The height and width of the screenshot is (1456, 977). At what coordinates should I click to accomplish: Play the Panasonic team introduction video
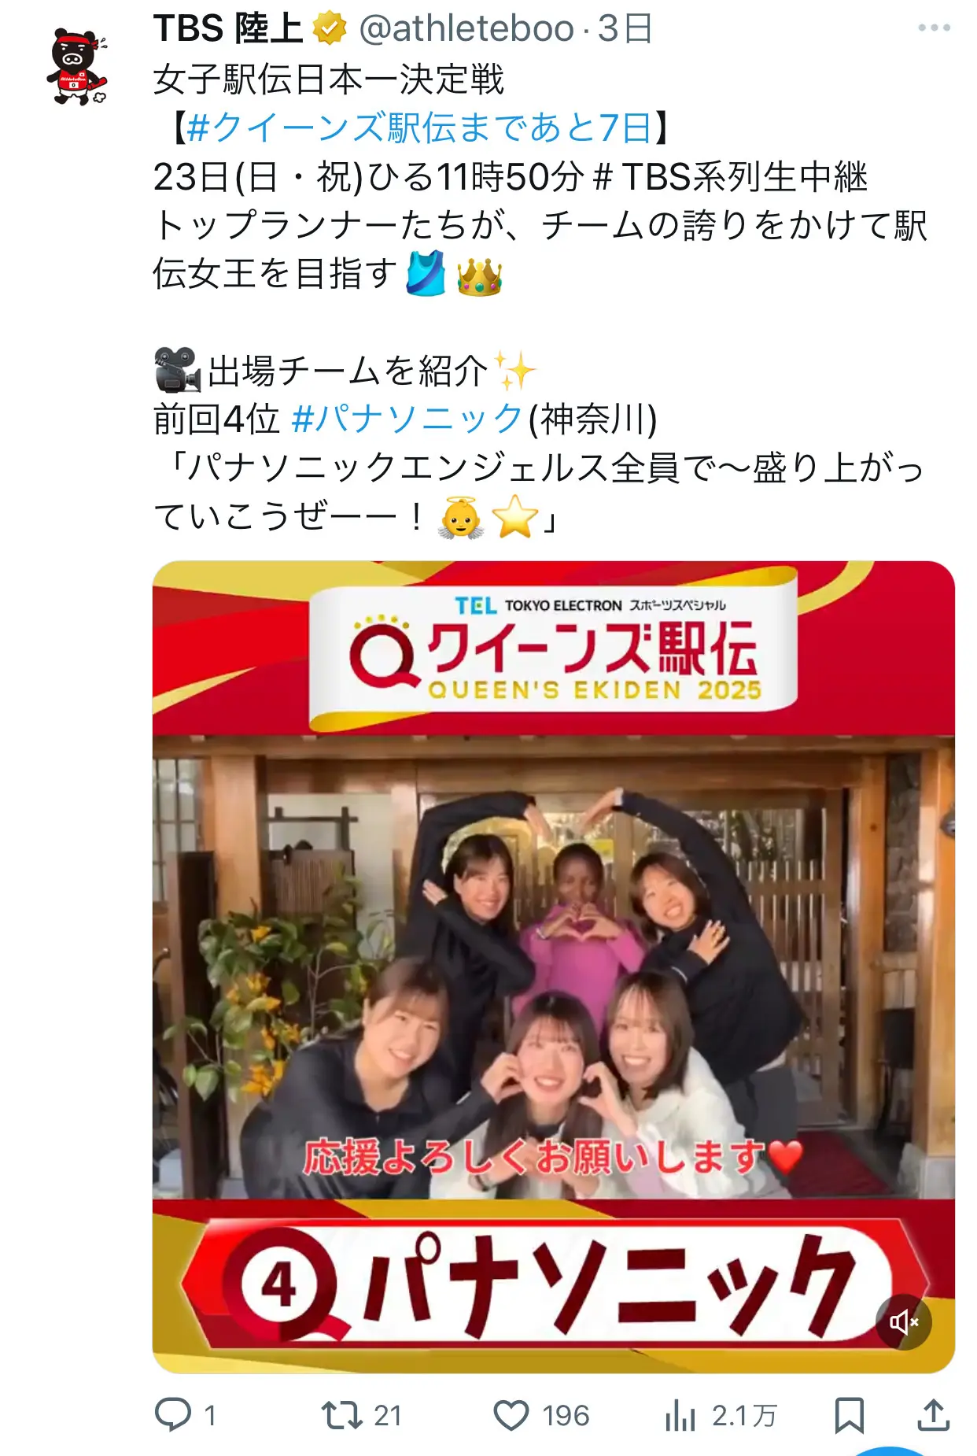click(x=554, y=967)
